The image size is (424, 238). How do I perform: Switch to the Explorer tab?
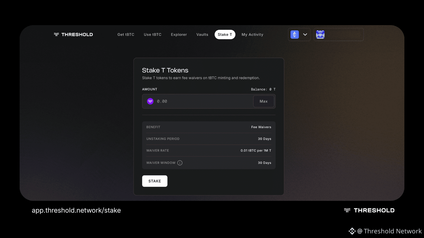coord(179,35)
